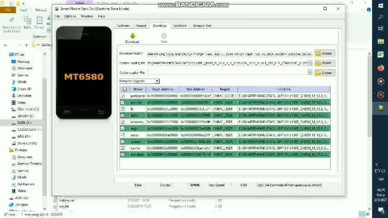Uncheck the cache partition checkbox

tap(123, 148)
